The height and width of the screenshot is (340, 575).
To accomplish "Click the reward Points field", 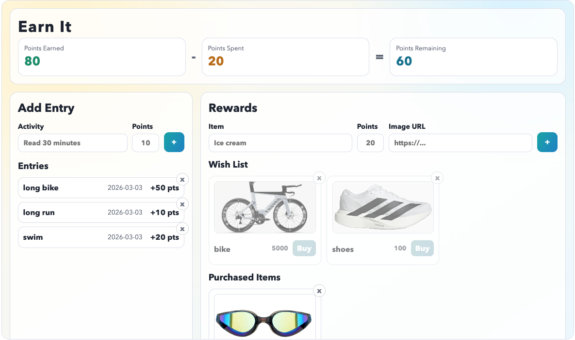I will pos(370,143).
